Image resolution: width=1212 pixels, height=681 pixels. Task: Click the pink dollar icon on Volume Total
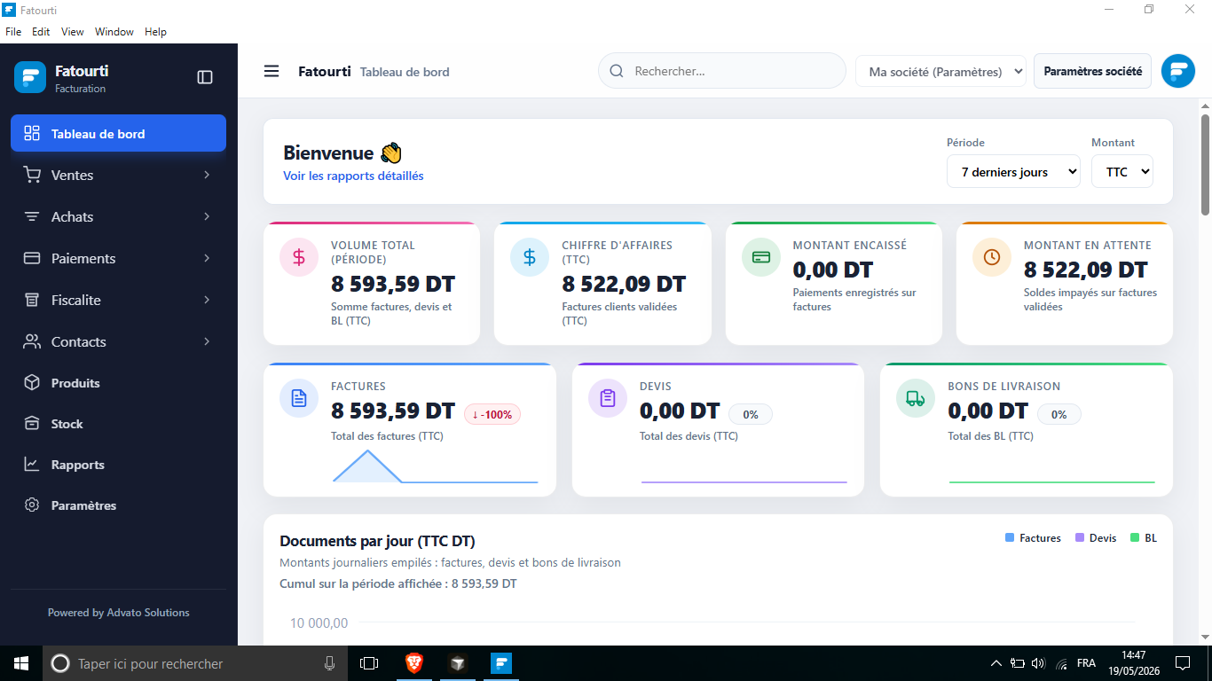tap(299, 257)
